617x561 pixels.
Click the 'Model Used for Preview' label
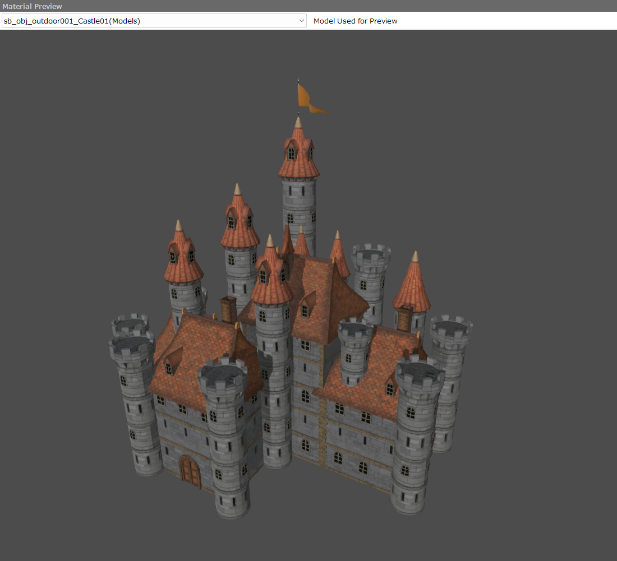click(x=355, y=21)
